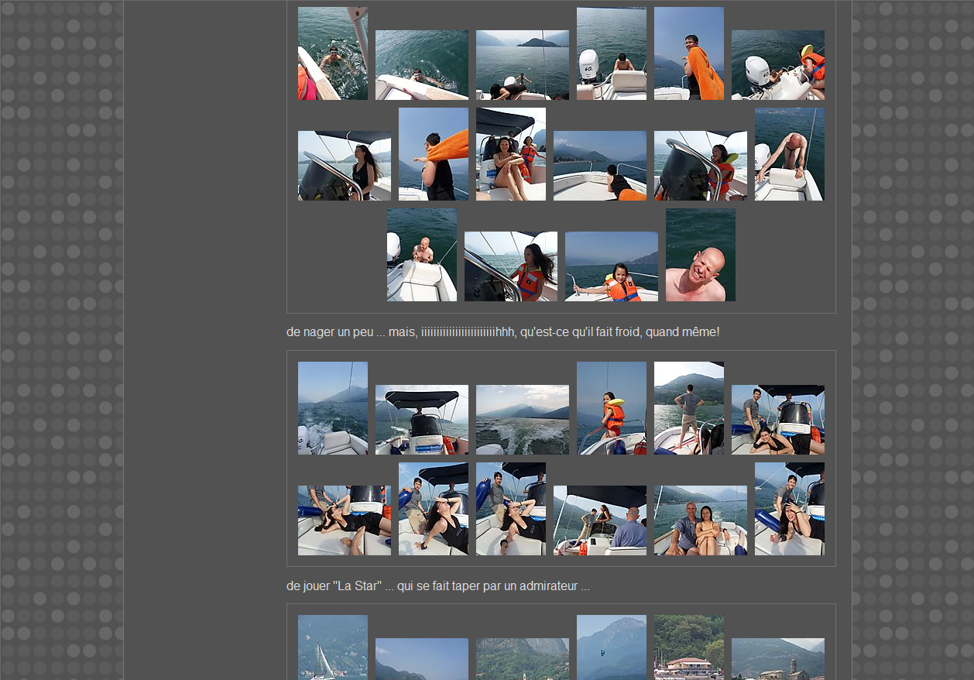The width and height of the screenshot is (974, 680).
Task: Open thumbnail of girl in life vest with outstretched arm
Action: click(x=611, y=266)
